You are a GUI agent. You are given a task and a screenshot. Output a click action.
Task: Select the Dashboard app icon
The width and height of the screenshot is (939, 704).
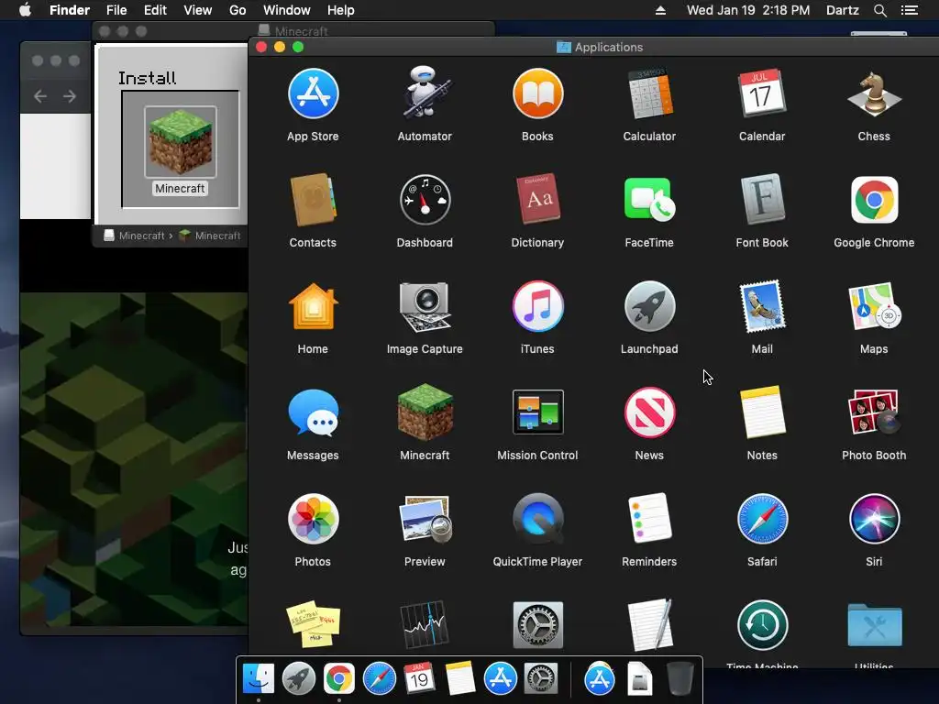pos(425,200)
